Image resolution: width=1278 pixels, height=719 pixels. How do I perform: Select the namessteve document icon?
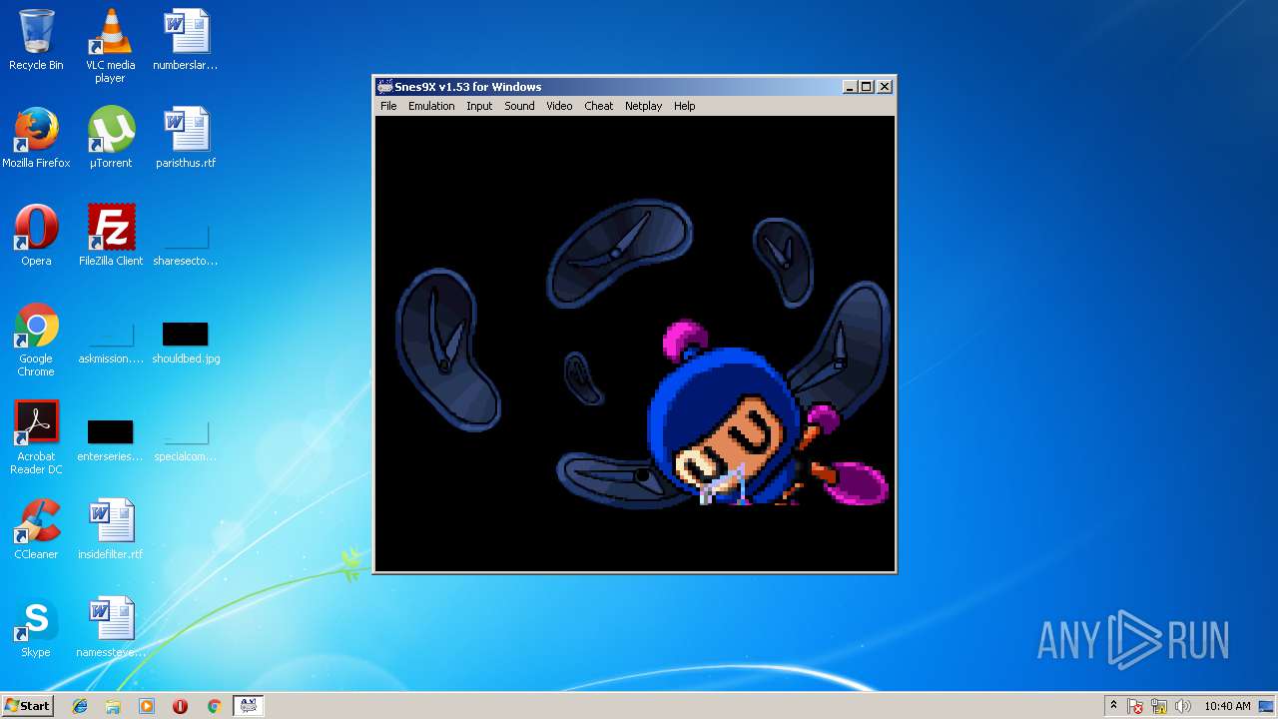[x=111, y=627]
